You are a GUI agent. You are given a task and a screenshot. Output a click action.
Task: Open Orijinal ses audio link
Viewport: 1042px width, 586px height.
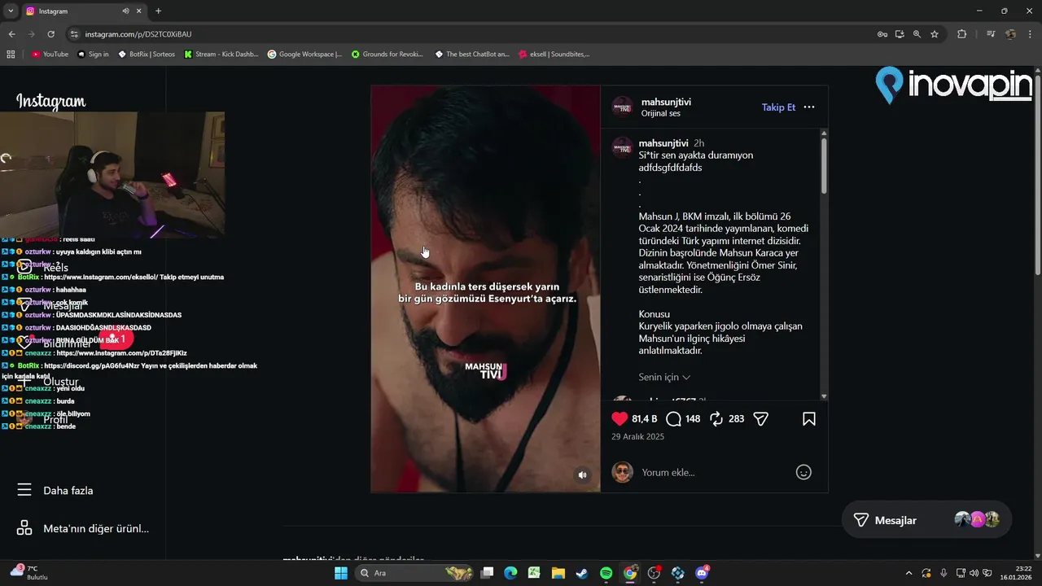coord(660,114)
